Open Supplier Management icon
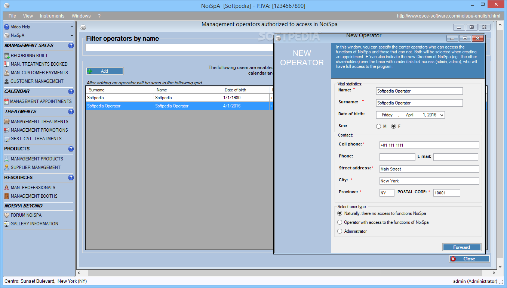 (x=7, y=168)
